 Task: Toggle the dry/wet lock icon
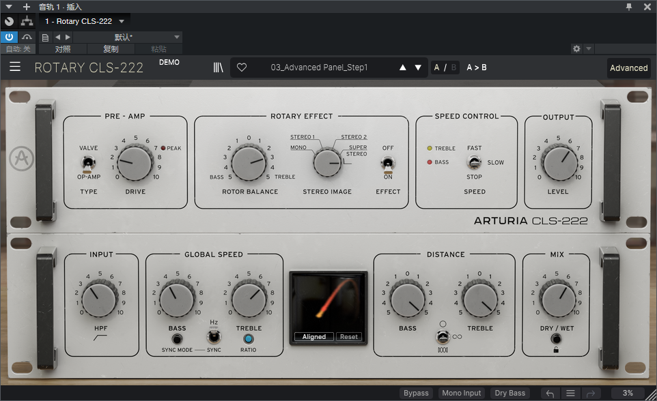(x=556, y=350)
